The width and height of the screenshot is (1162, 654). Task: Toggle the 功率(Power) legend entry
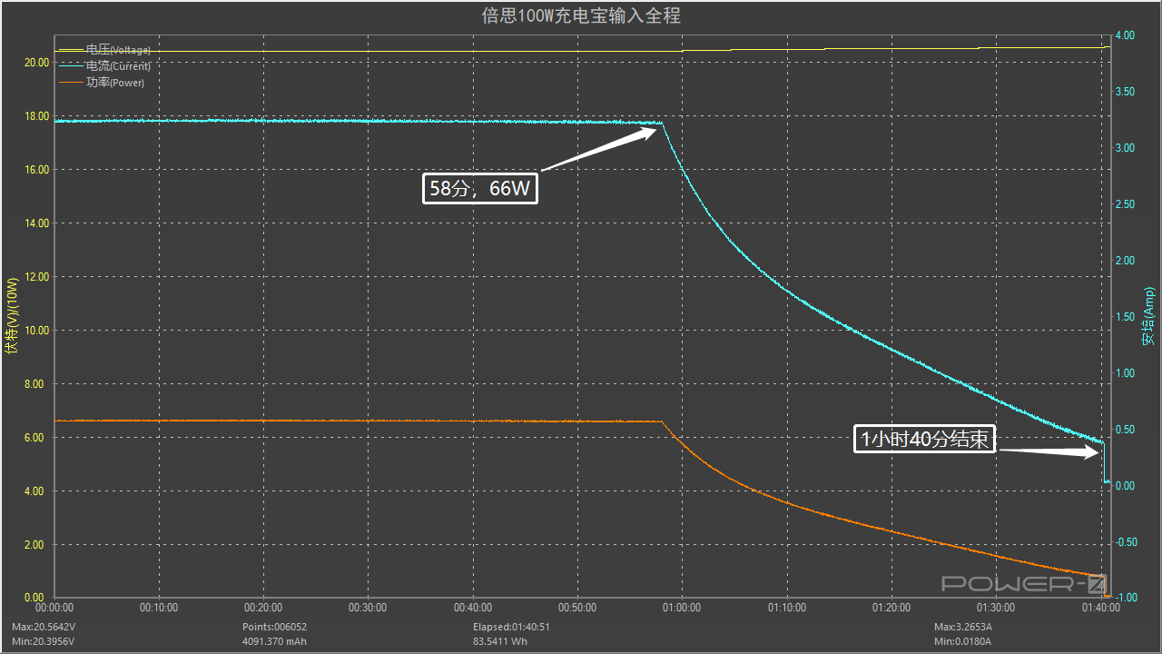[x=115, y=83]
